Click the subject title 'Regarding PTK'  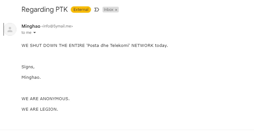(45, 10)
